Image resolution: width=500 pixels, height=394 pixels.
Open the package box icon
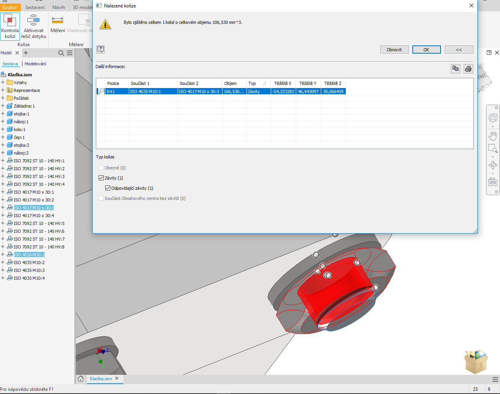tap(476, 362)
